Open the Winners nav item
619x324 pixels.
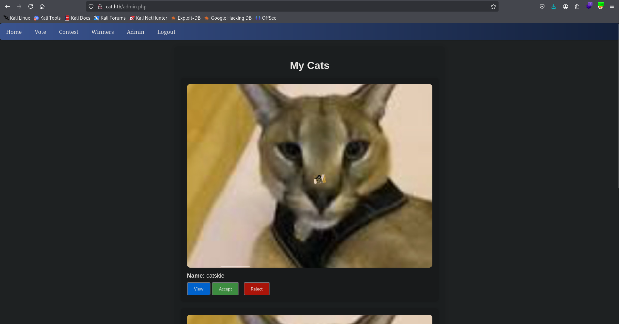click(102, 32)
